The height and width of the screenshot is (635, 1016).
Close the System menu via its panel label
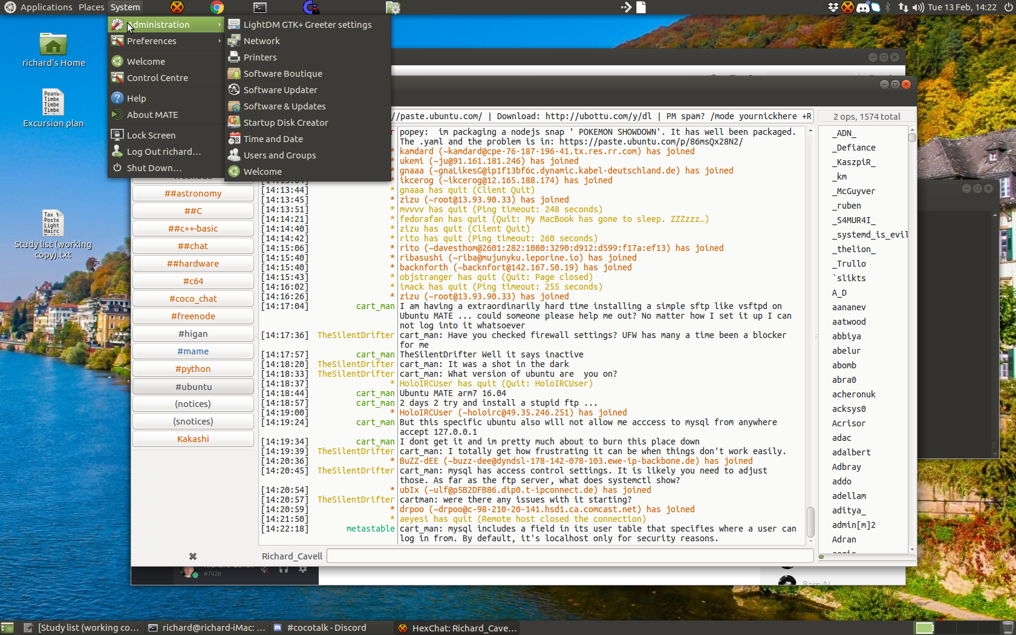pos(125,7)
